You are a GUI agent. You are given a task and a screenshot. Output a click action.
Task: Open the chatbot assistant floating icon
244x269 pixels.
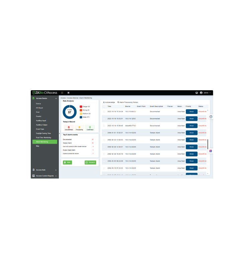211,117
